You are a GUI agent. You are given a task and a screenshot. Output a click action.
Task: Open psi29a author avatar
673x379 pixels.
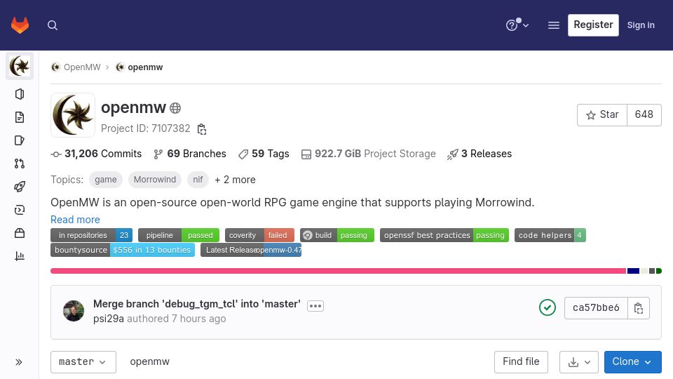(x=74, y=311)
